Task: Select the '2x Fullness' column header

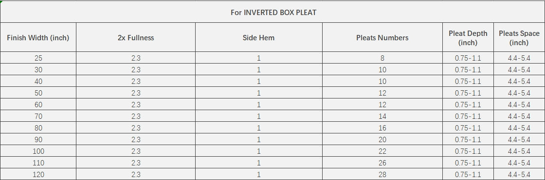Action: coord(136,37)
